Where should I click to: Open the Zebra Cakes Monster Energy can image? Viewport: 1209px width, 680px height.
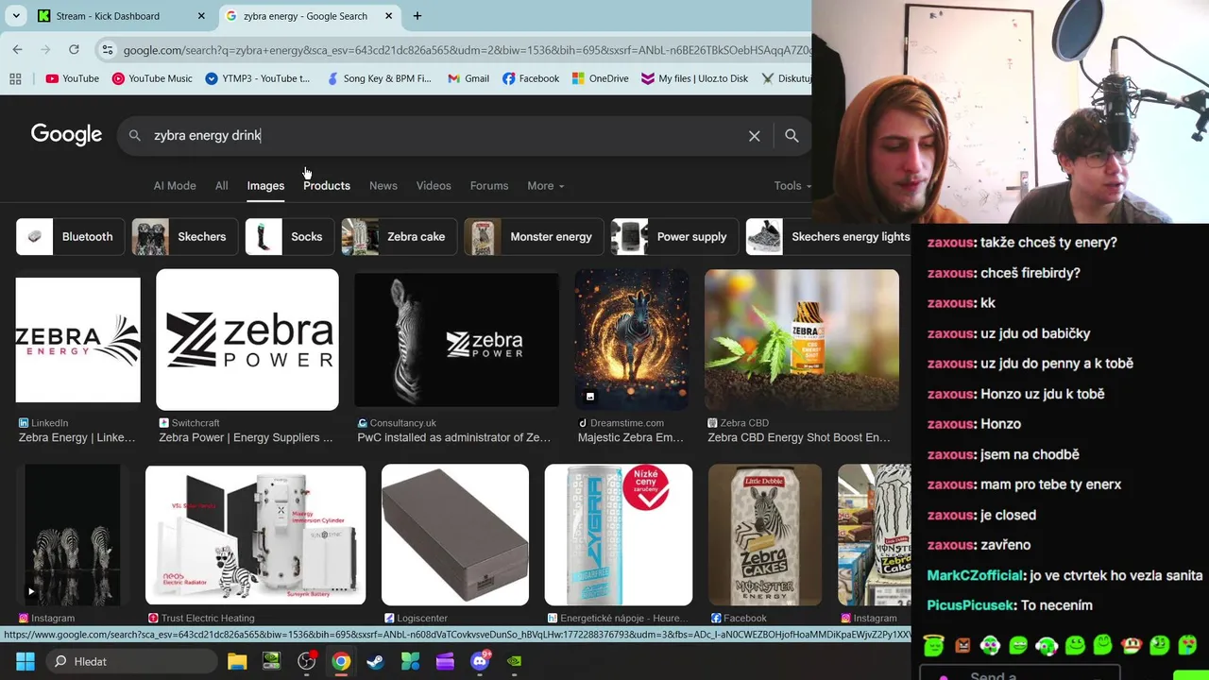[x=765, y=535]
